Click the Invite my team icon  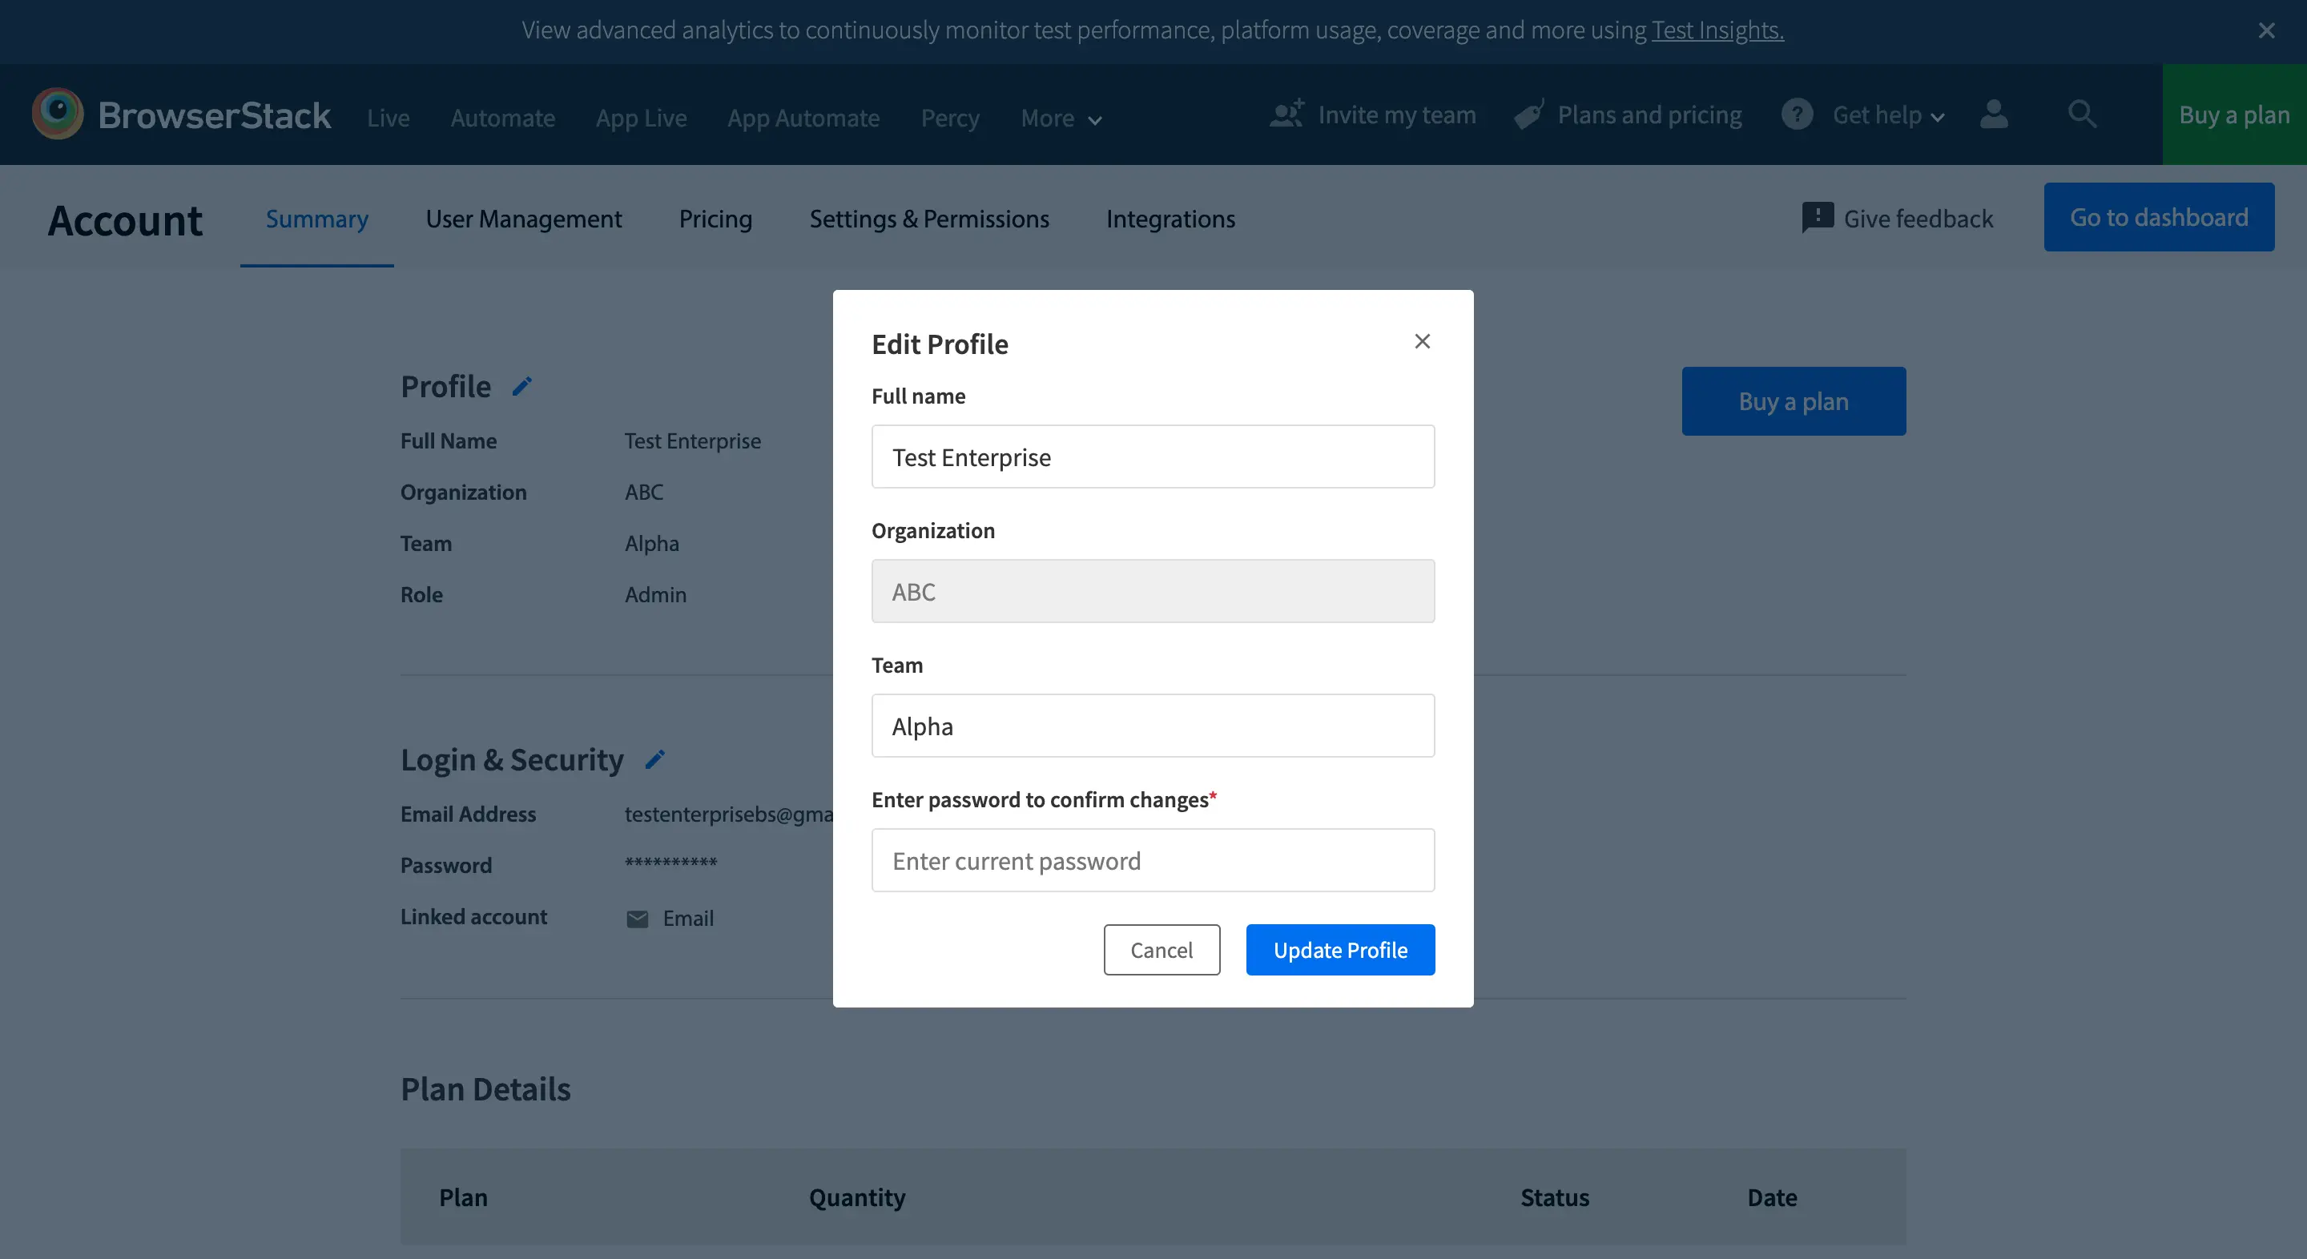click(x=1287, y=115)
